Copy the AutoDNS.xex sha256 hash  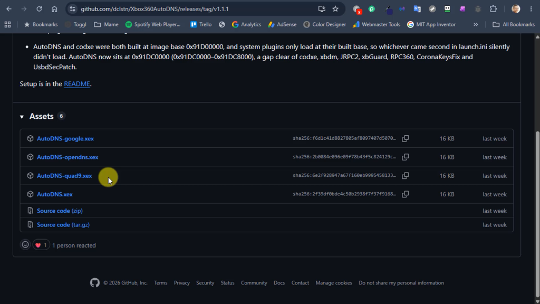coord(406,194)
